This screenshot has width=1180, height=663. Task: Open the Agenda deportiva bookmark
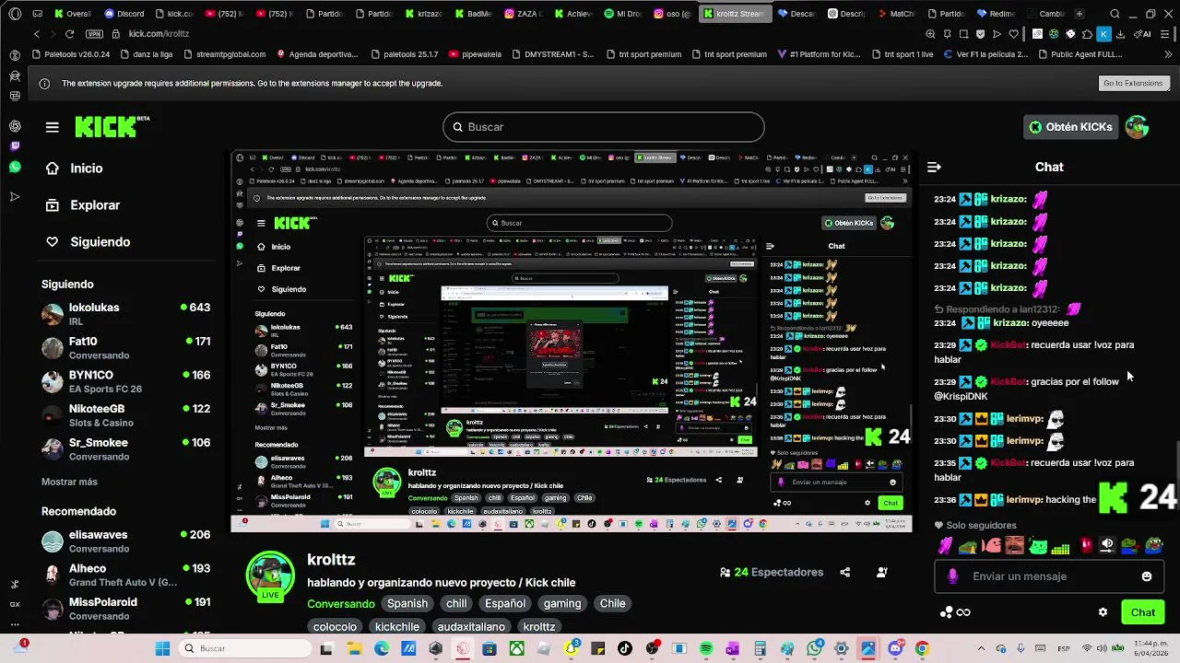[x=317, y=54]
